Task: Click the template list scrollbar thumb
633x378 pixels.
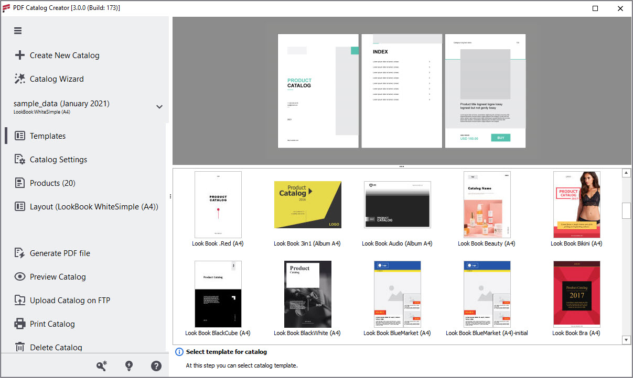Action: (626, 210)
